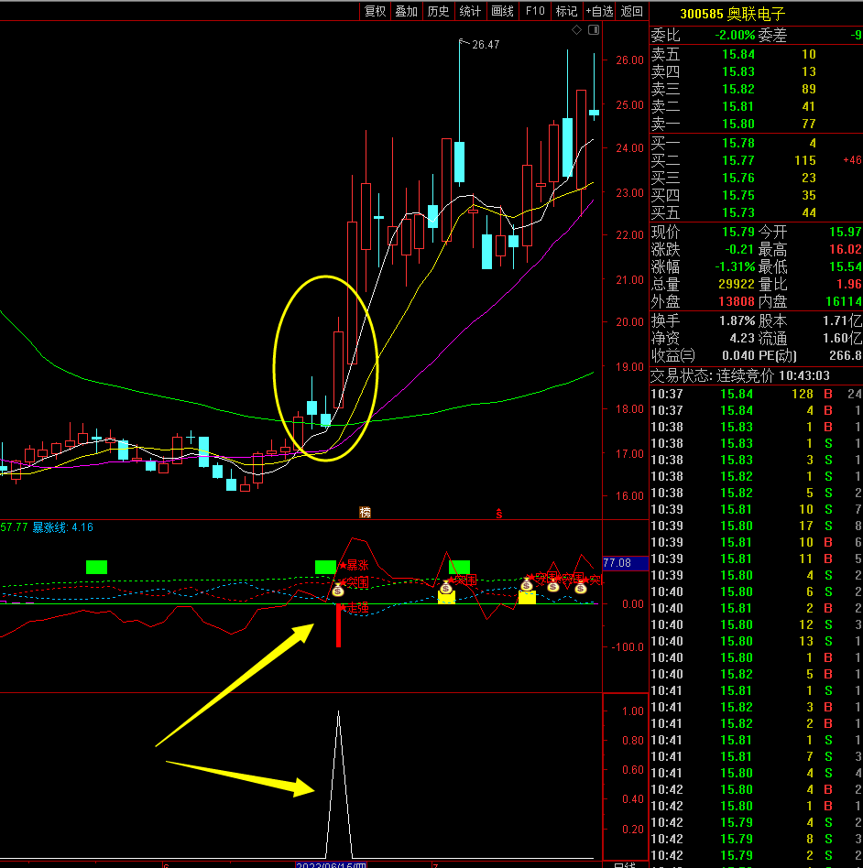Open F10 company info

coord(535,11)
